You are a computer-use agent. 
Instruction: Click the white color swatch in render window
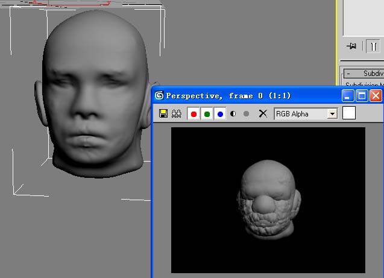pyautogui.click(x=349, y=113)
